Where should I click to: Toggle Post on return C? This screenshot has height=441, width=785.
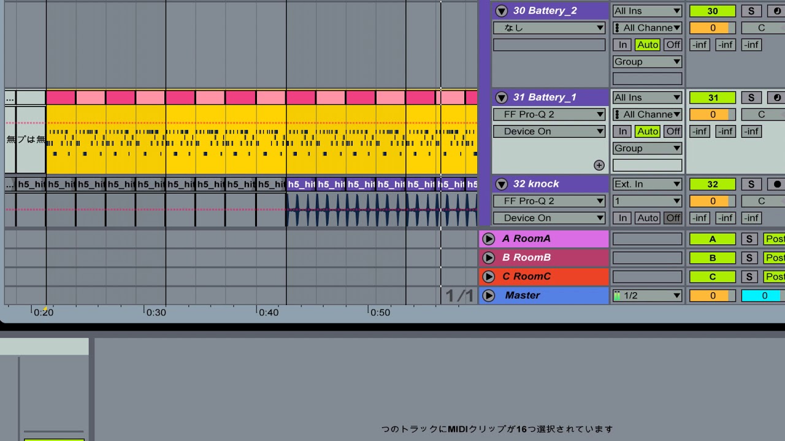[774, 277]
